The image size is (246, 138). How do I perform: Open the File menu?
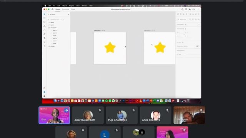click(x=54, y=6)
